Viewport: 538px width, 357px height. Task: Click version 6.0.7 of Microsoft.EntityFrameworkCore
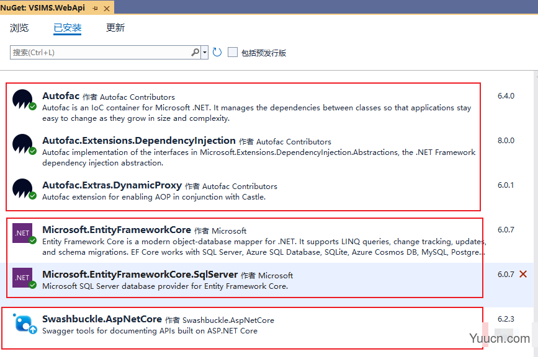tap(506, 229)
